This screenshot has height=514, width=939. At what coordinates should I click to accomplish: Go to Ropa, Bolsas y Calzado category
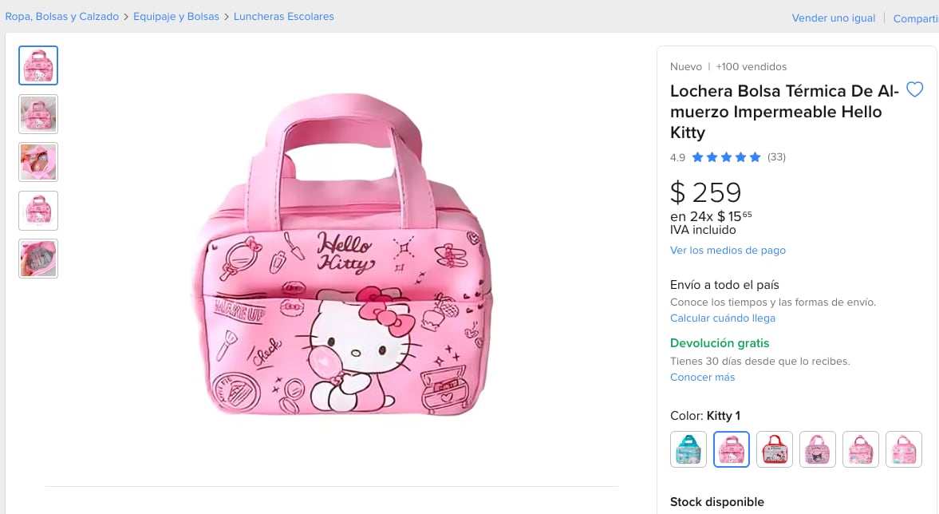click(62, 17)
